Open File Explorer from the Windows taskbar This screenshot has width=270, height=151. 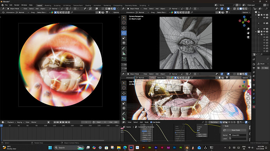119,147
